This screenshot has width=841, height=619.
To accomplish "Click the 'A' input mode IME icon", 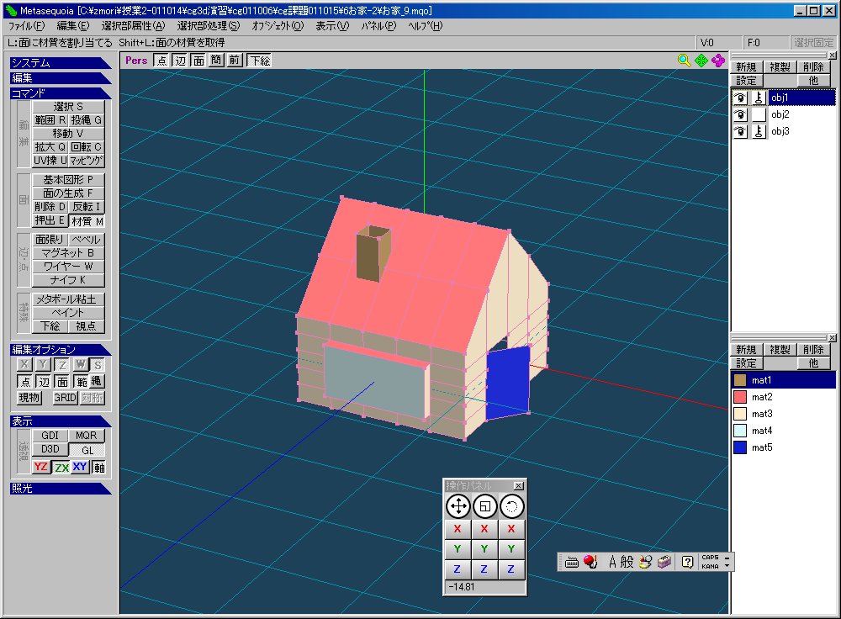I will pos(612,562).
